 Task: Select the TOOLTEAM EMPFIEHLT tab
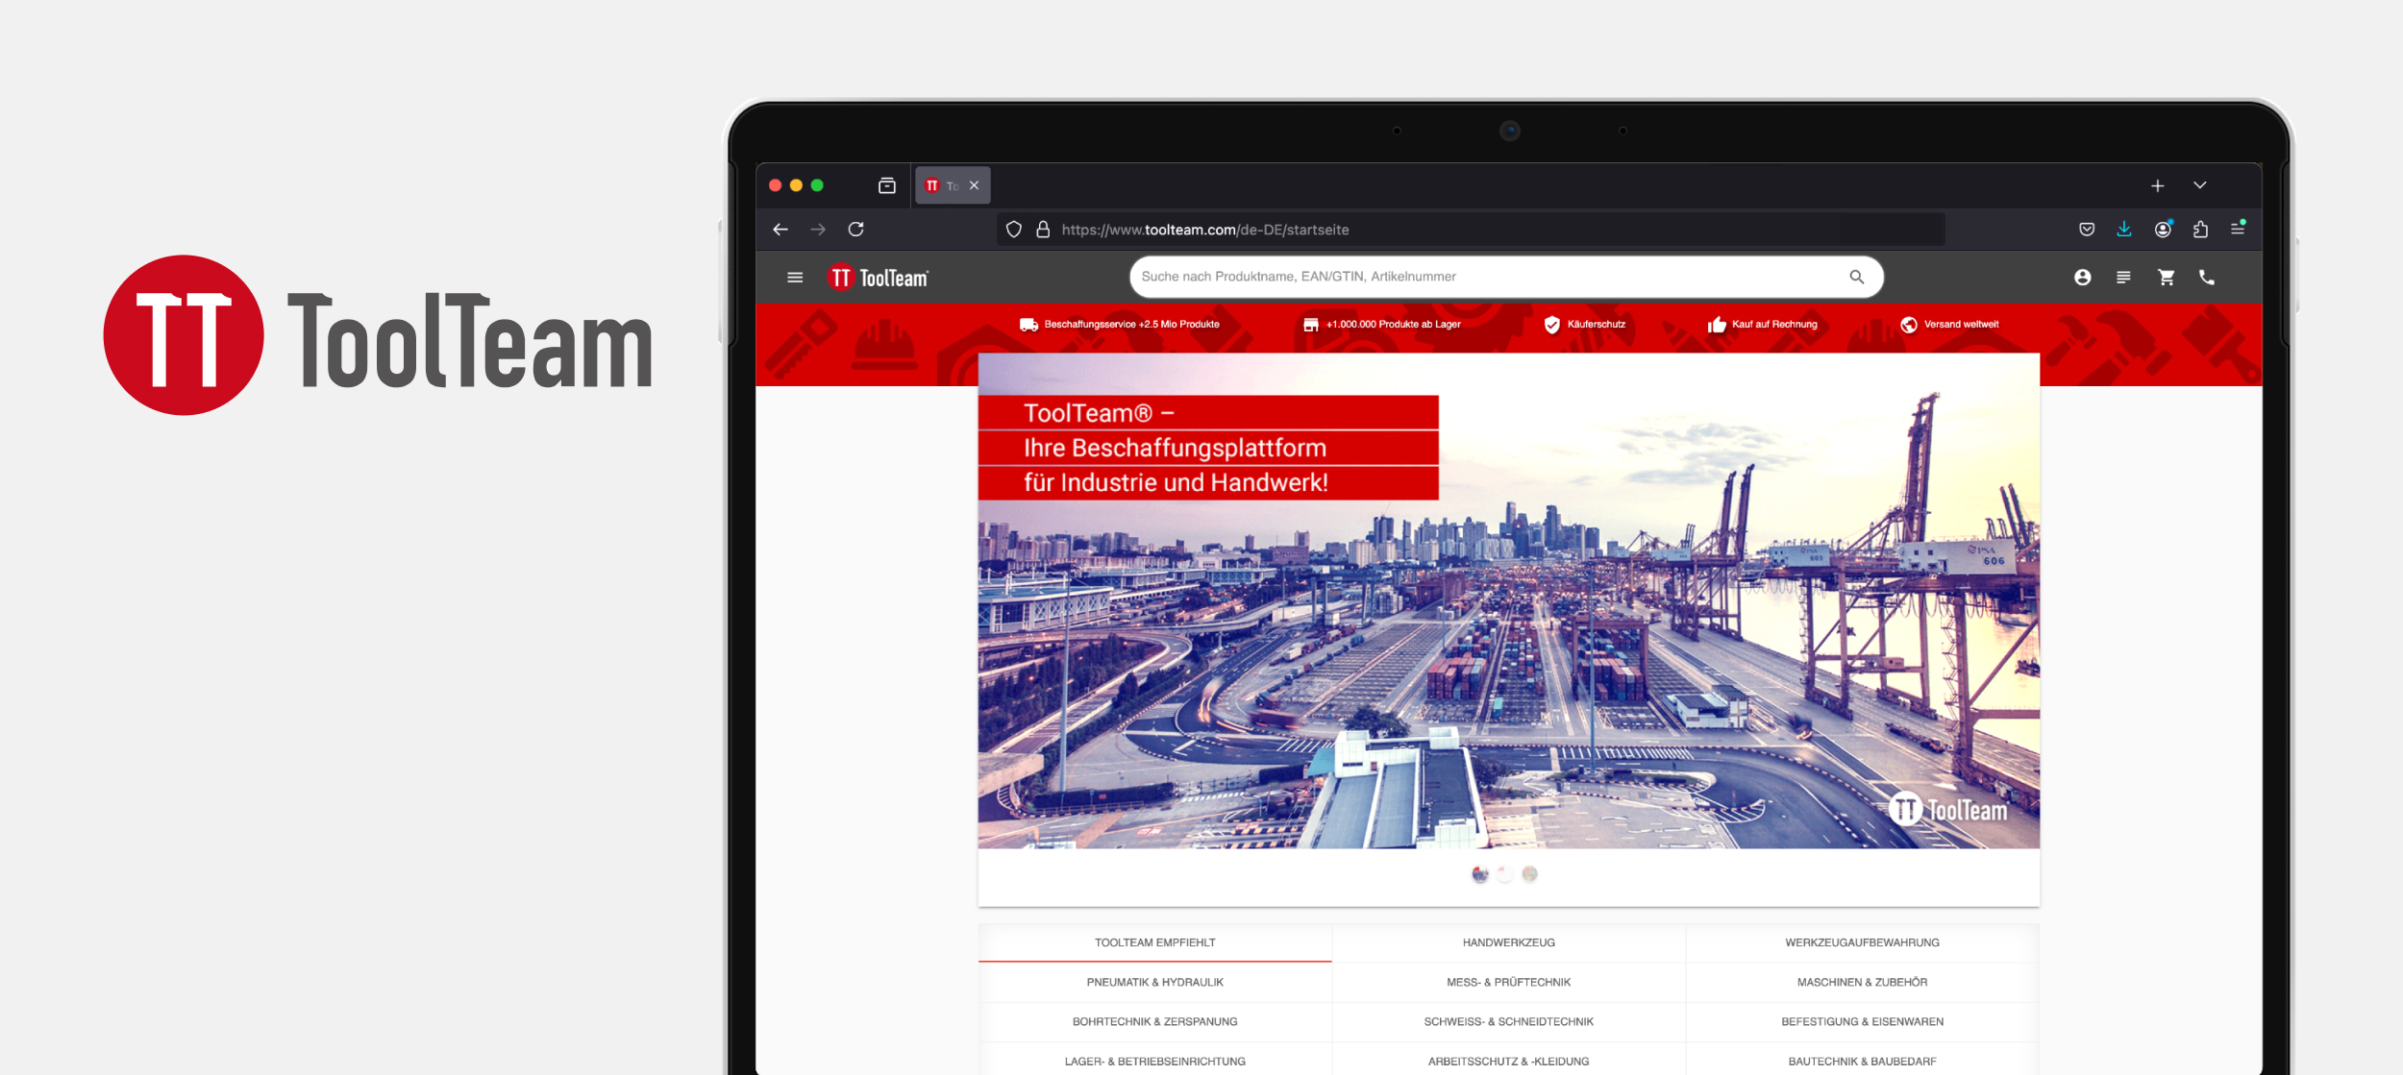coord(1154,942)
